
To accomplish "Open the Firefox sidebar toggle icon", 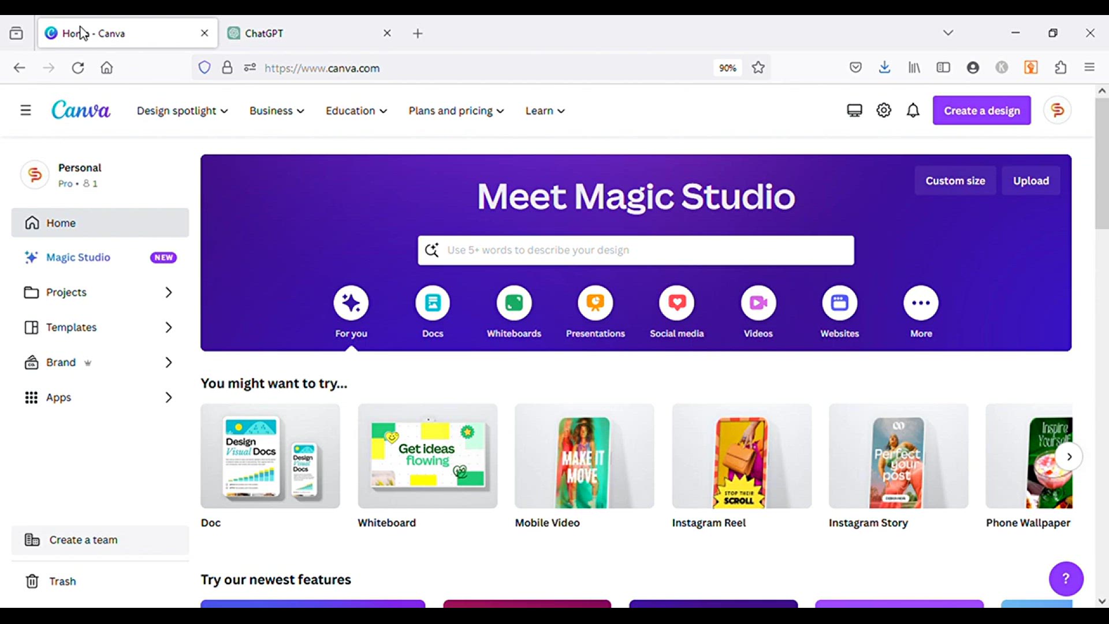I will coord(943,68).
